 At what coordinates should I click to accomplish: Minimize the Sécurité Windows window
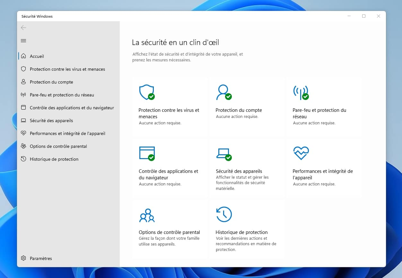tap(349, 16)
